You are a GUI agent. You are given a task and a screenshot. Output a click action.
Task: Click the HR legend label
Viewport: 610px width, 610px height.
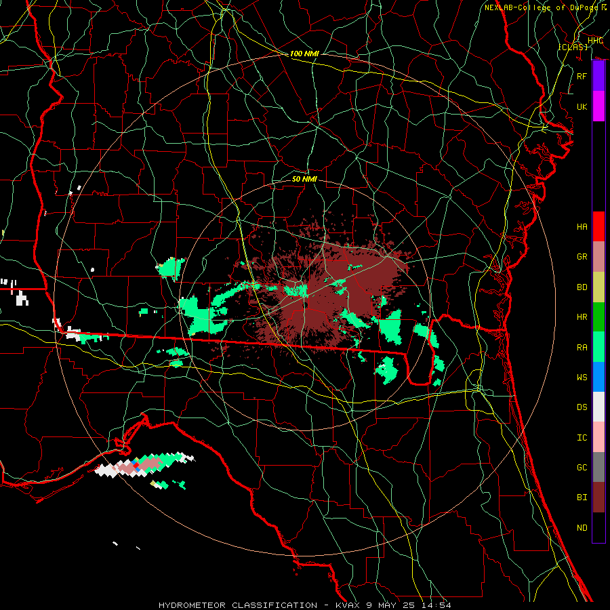[x=582, y=317]
